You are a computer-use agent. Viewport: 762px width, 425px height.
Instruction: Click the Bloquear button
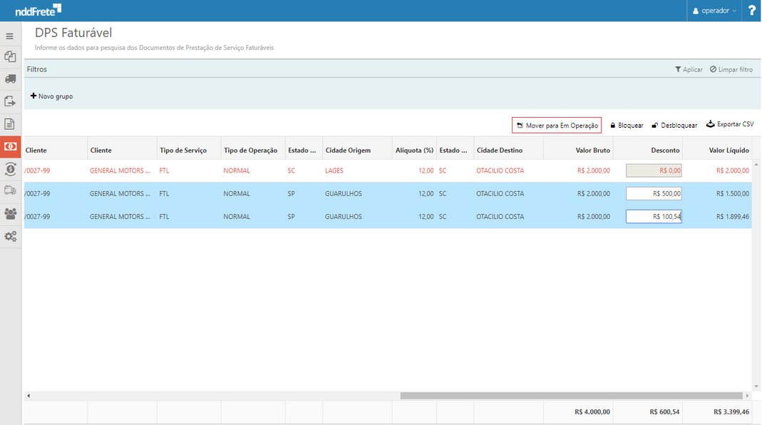(627, 126)
